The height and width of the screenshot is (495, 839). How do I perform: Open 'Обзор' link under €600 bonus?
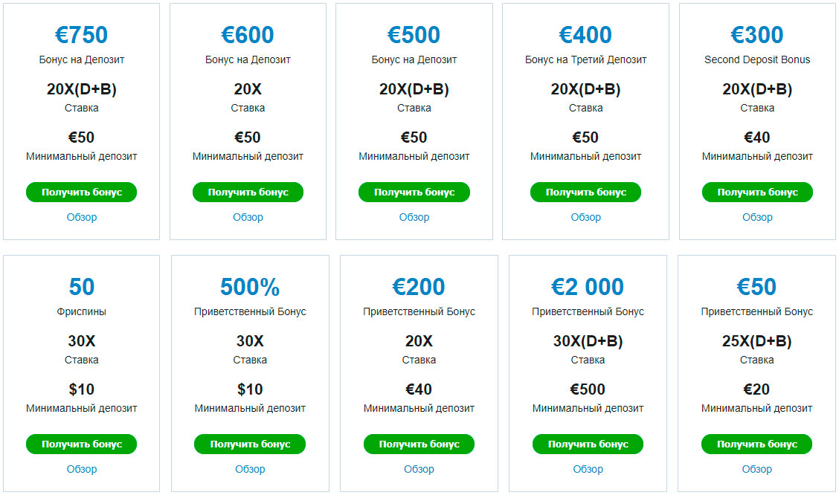point(248,217)
